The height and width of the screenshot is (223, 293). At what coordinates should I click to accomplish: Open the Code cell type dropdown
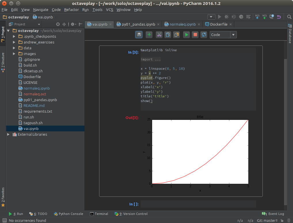coord(223,35)
